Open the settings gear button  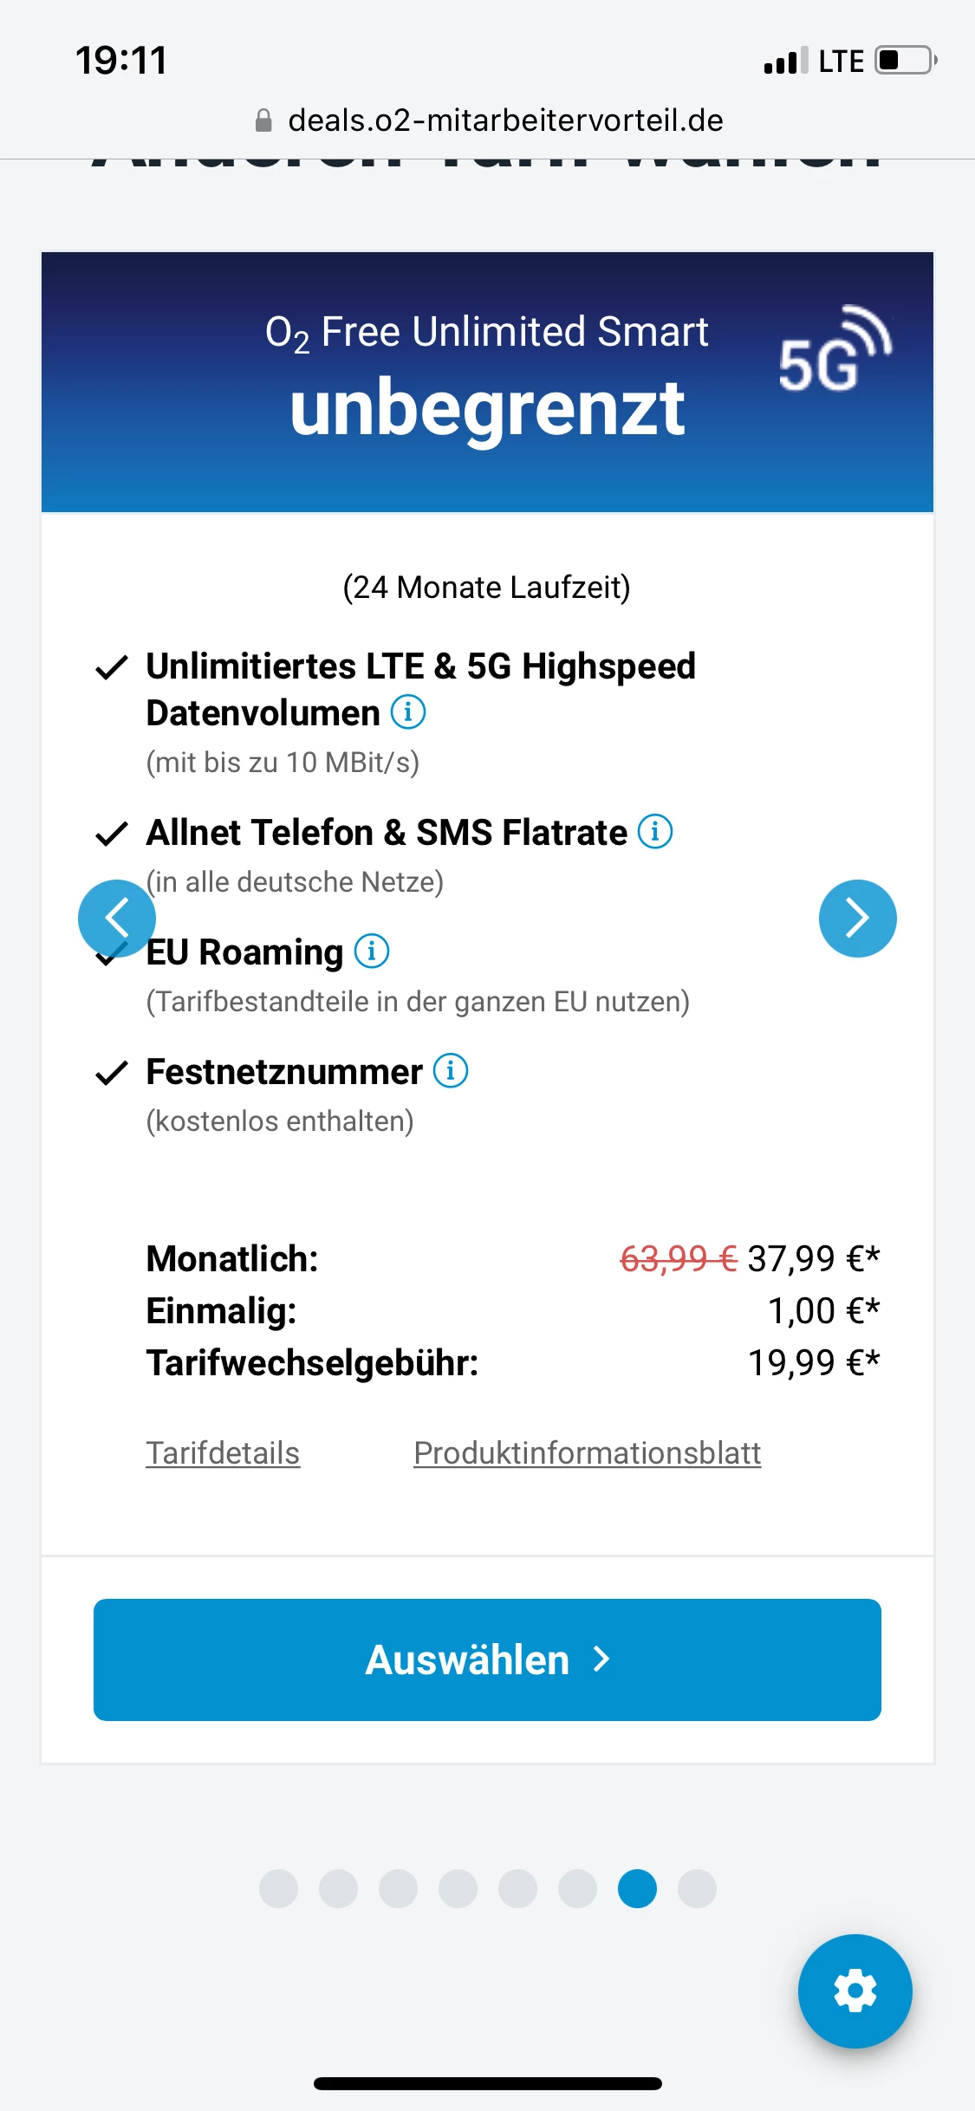(855, 1991)
